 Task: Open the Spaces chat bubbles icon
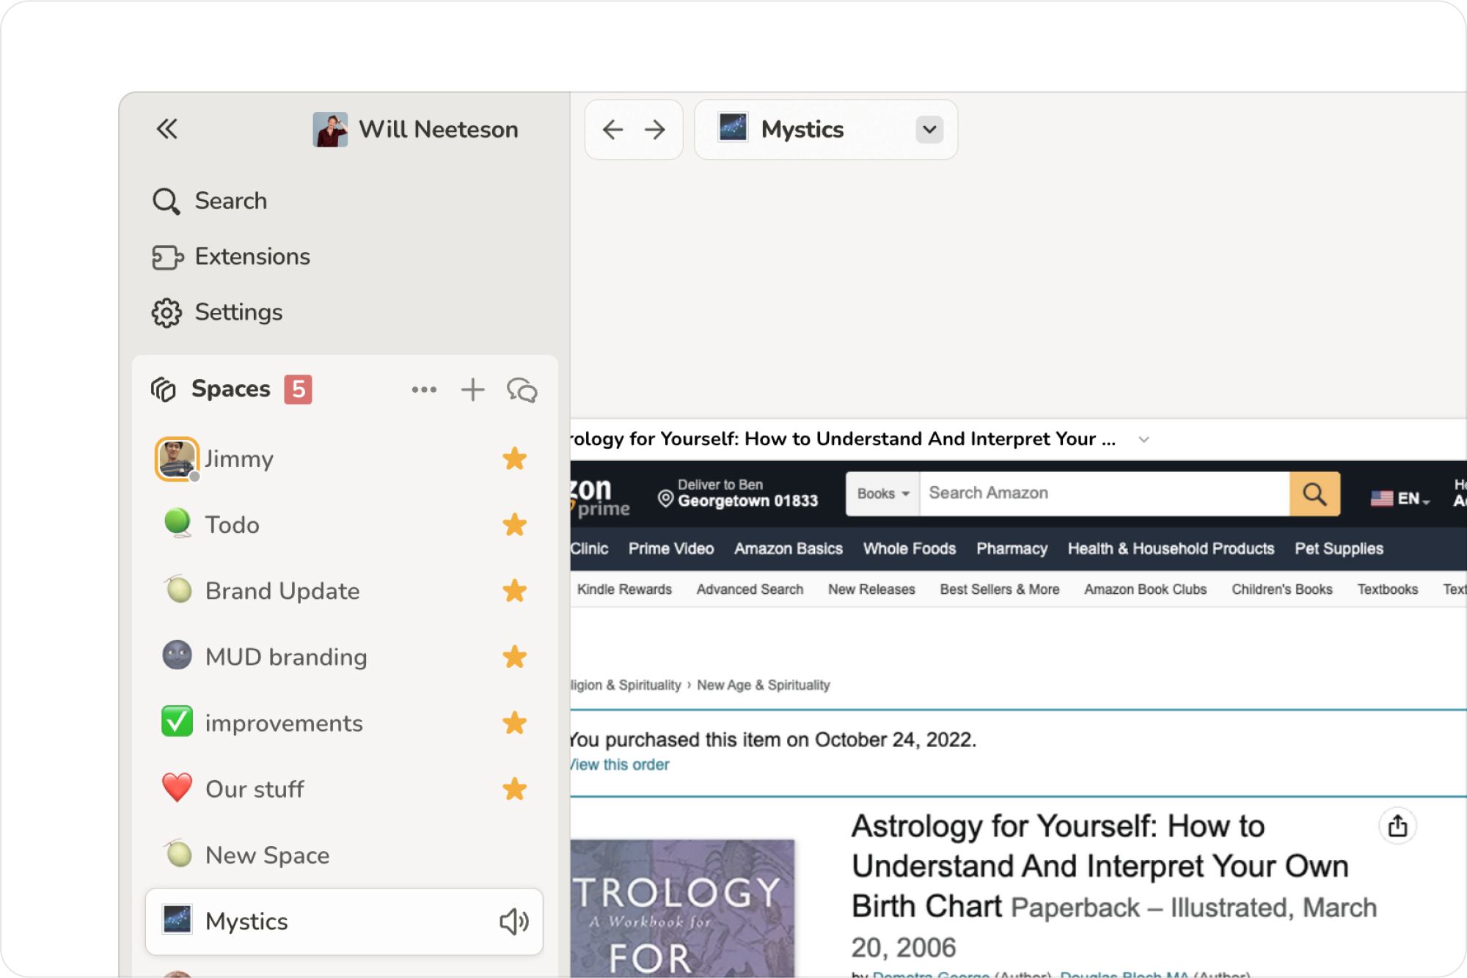tap(522, 389)
